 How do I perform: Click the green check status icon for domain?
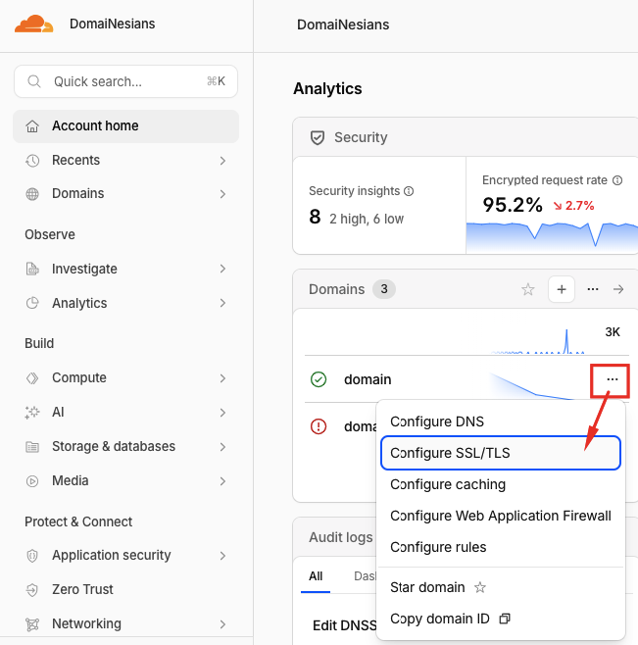click(319, 379)
